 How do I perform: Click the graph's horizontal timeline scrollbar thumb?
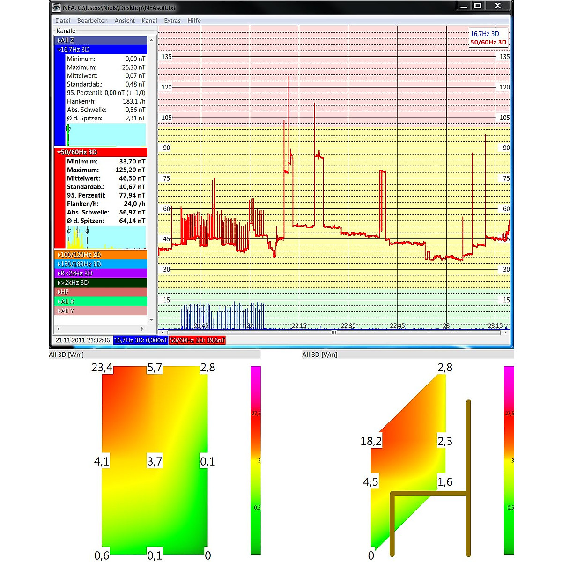pyautogui.click(x=334, y=333)
